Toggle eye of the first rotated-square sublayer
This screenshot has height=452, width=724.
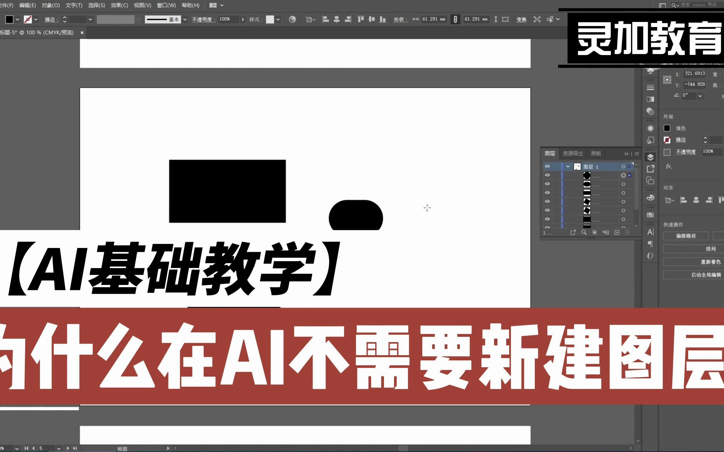(547, 202)
